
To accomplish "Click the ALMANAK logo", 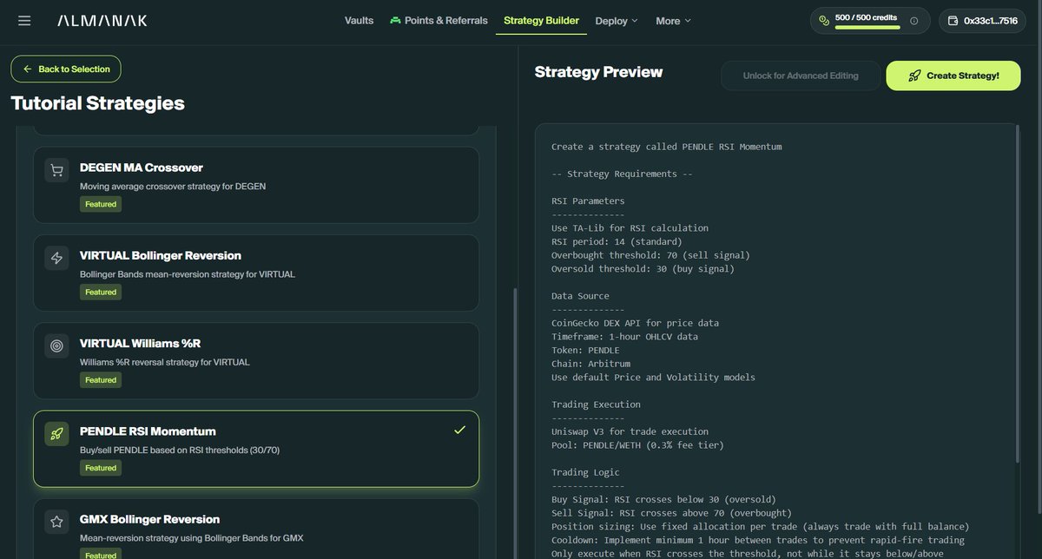I will click(x=102, y=21).
